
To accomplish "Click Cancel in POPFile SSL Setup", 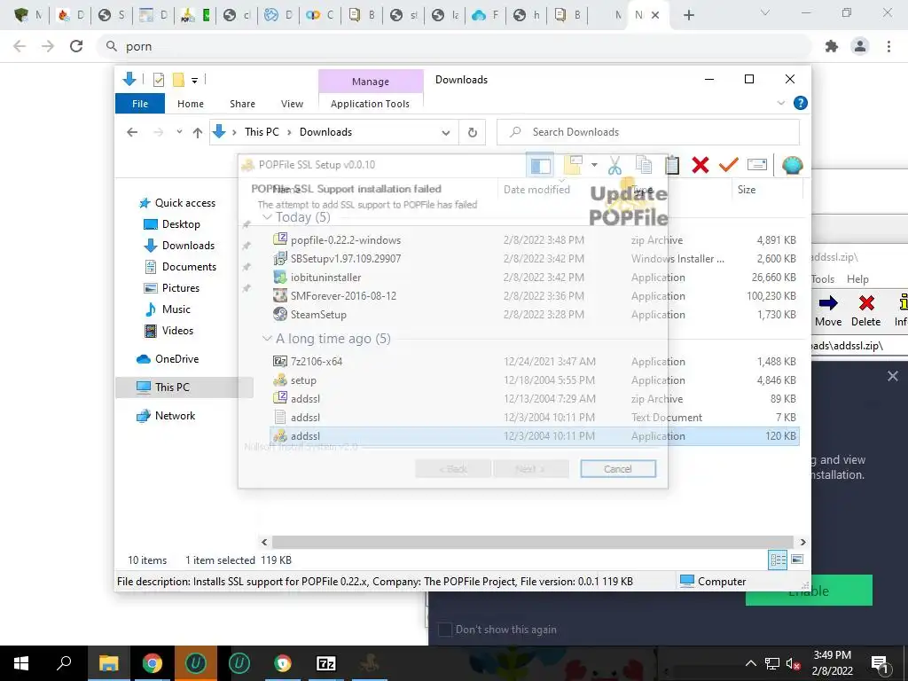I will pos(618,469).
